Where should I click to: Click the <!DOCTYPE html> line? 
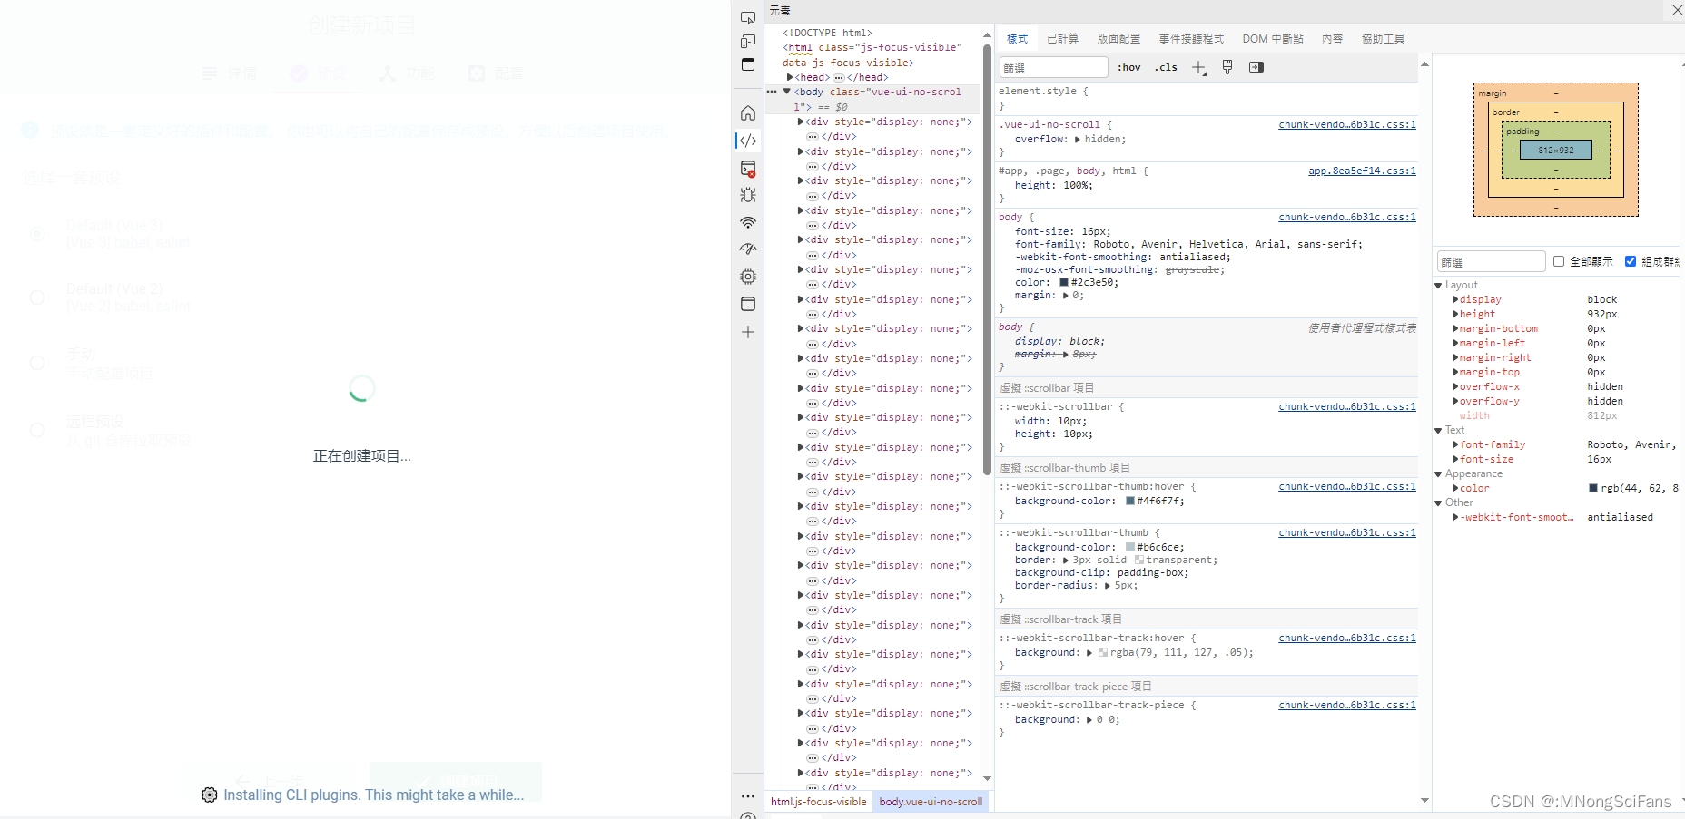(827, 33)
